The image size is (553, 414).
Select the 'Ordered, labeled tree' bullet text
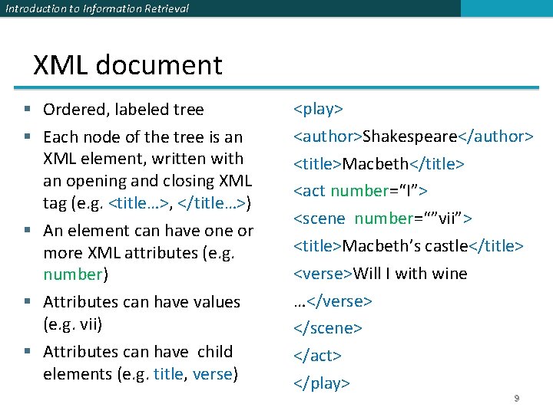tap(124, 110)
